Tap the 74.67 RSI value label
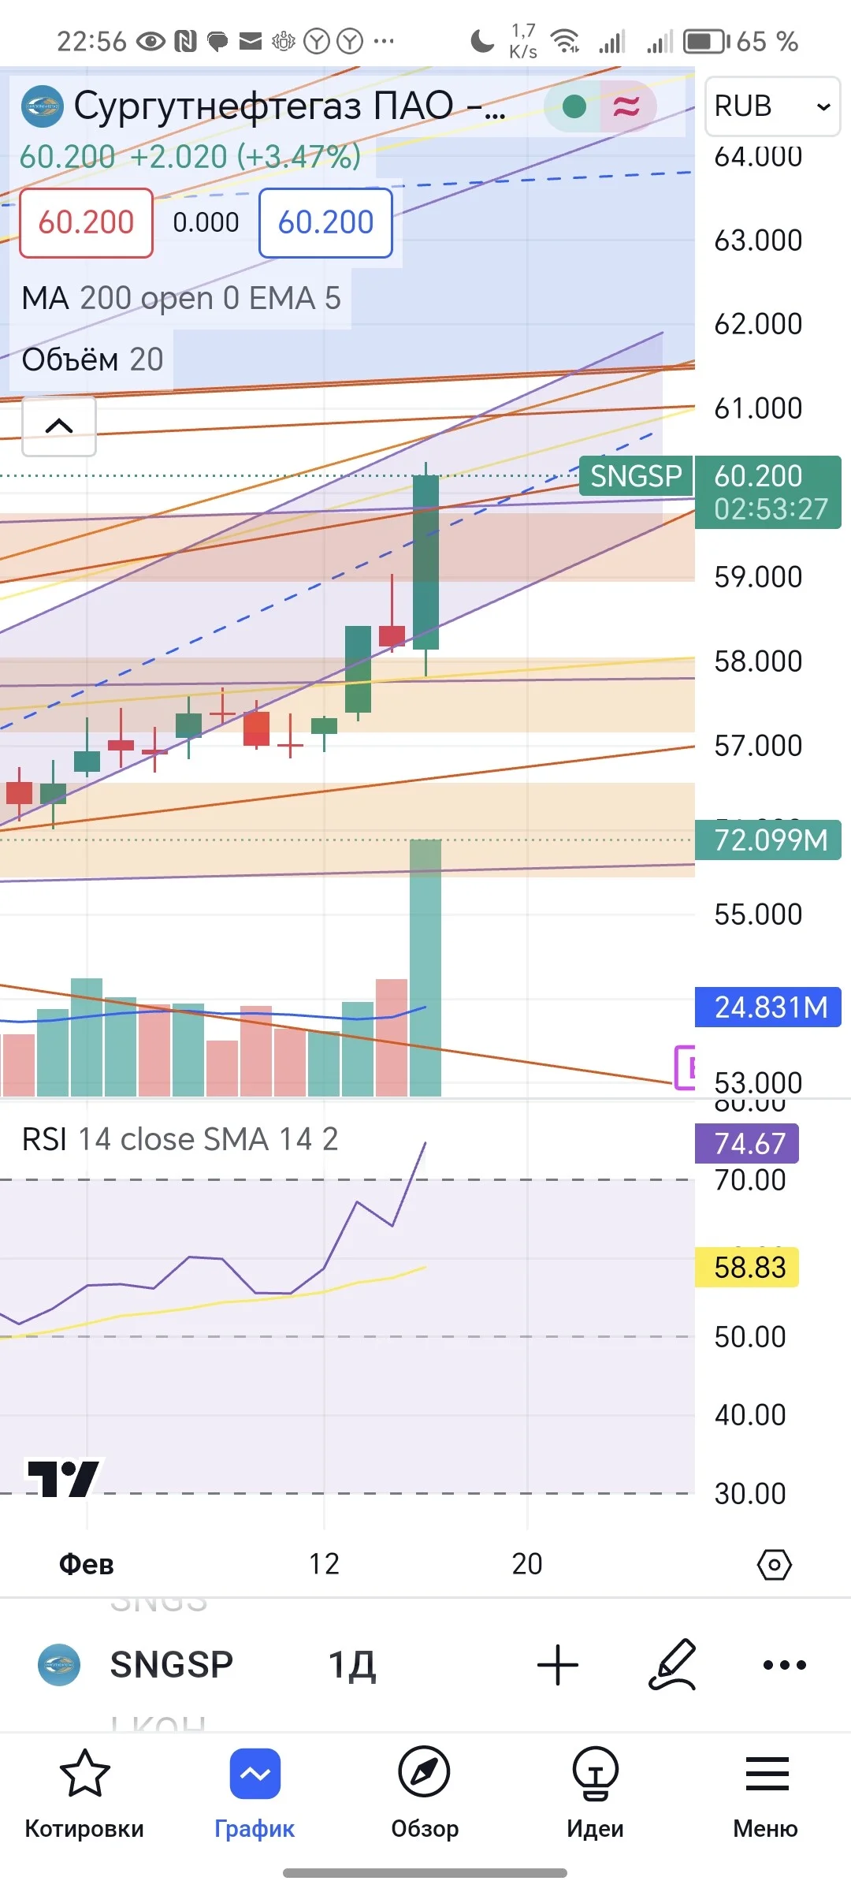This screenshot has width=851, height=1892. click(x=747, y=1143)
